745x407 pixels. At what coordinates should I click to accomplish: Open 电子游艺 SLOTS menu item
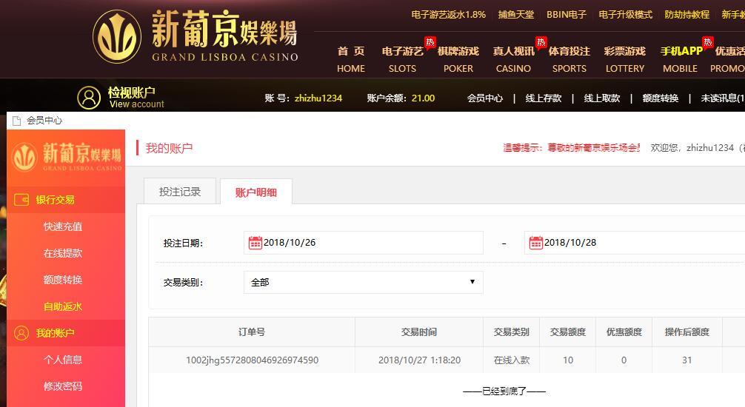(402, 59)
